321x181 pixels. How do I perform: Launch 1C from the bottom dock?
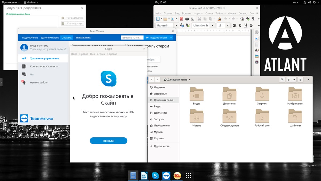click(x=177, y=176)
